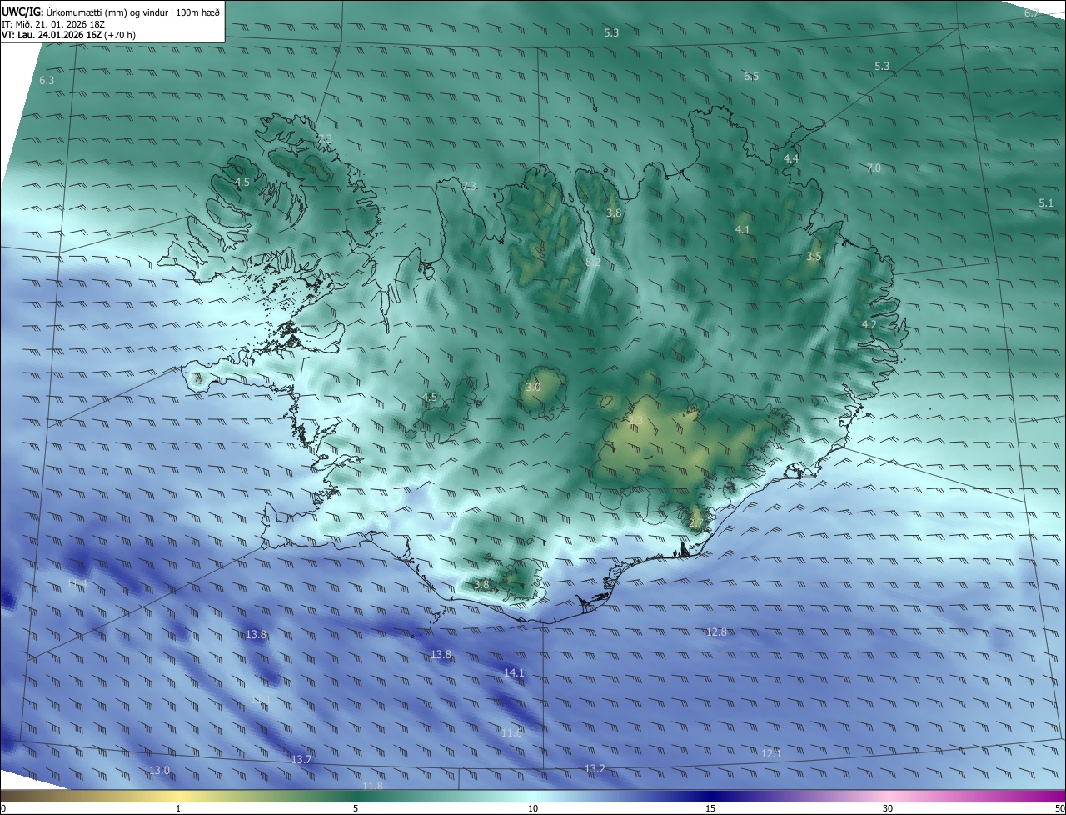Click the color scale tick label 50
The height and width of the screenshot is (815, 1066).
[x=1059, y=808]
